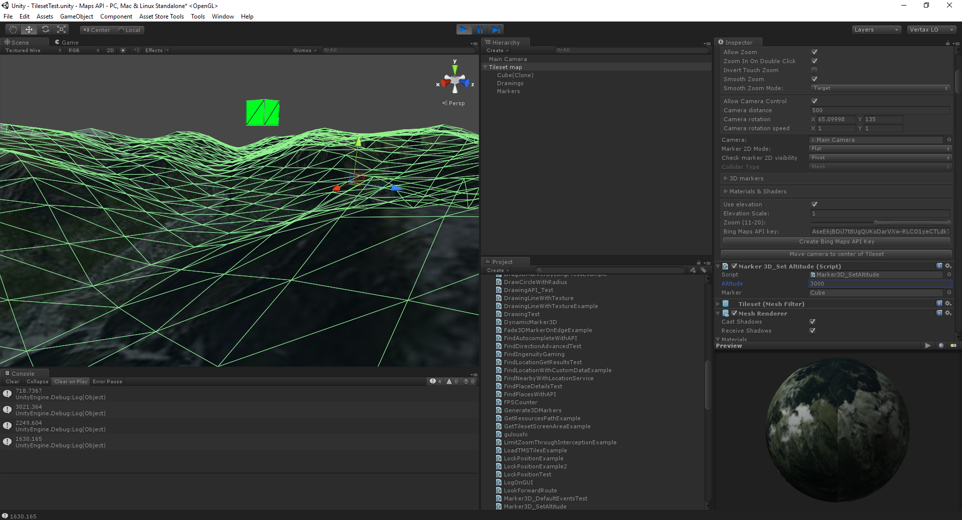The height and width of the screenshot is (520, 962).
Task: Open the RGB render mode dropdown
Action: coord(83,51)
